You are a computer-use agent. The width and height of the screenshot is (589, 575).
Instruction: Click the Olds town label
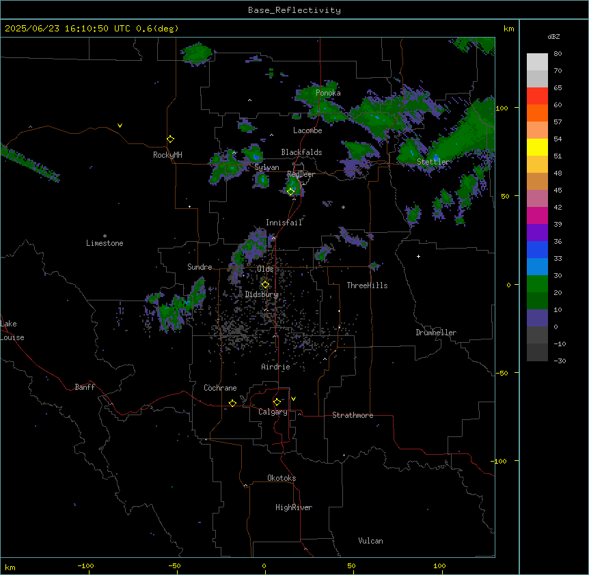click(x=265, y=269)
